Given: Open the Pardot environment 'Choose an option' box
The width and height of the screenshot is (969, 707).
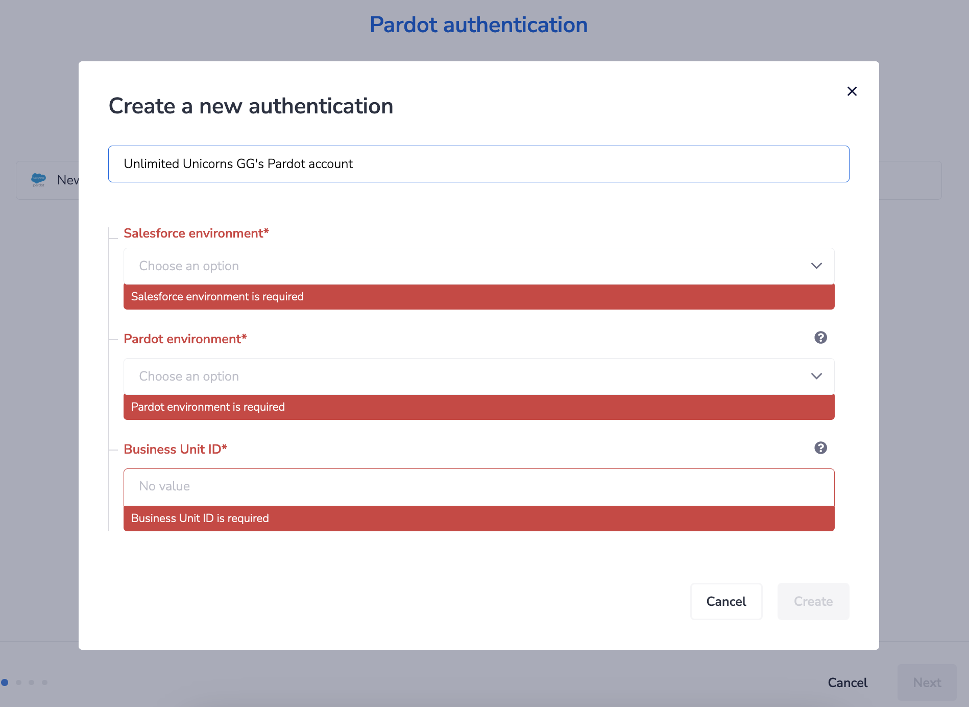Looking at the screenshot, I should pos(479,376).
